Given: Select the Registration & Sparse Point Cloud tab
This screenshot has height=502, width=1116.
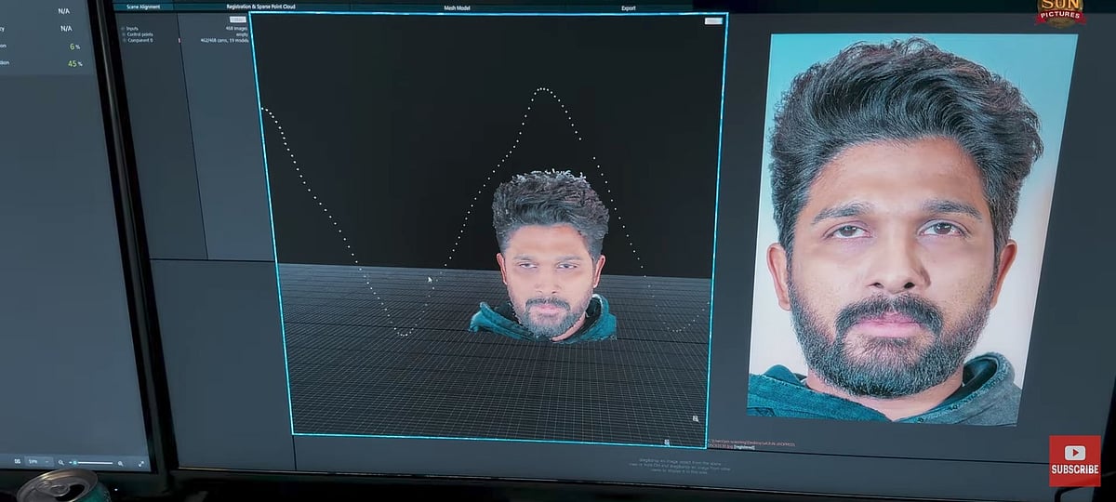Looking at the screenshot, I should (259, 7).
